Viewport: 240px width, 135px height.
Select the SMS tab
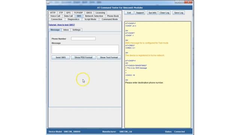pos(79,16)
